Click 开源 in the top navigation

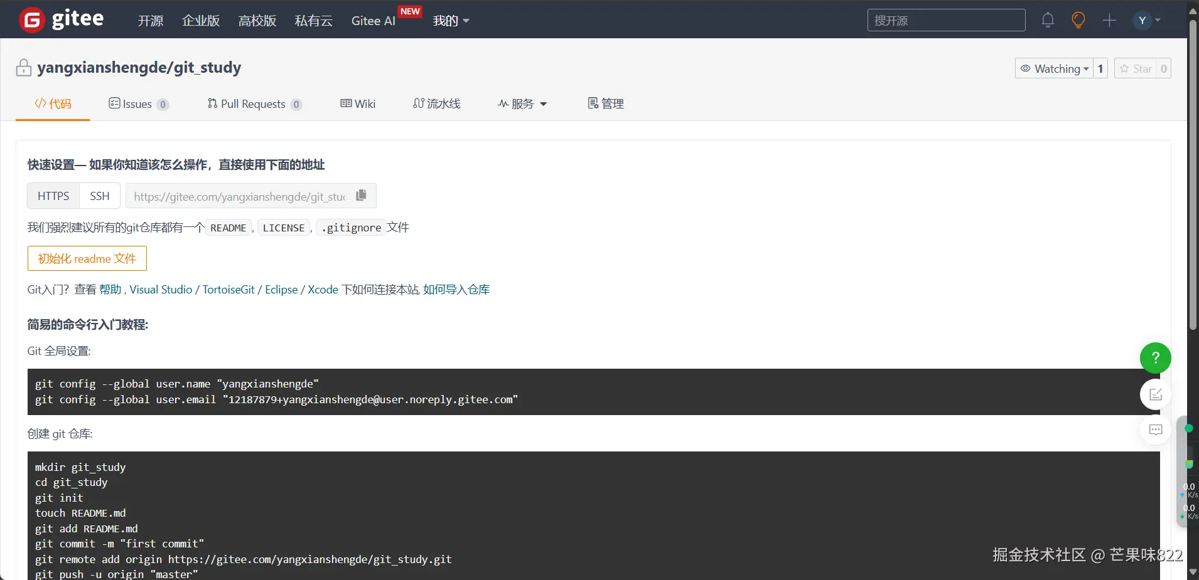click(x=151, y=21)
